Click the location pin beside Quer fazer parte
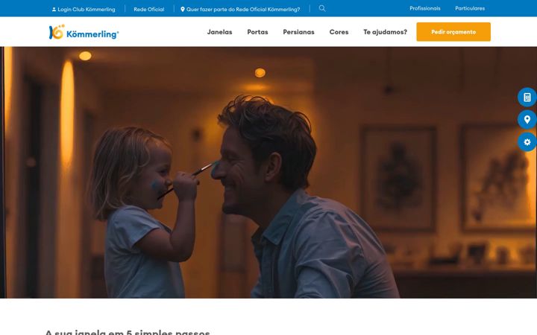The width and height of the screenshot is (537, 335). (183, 9)
